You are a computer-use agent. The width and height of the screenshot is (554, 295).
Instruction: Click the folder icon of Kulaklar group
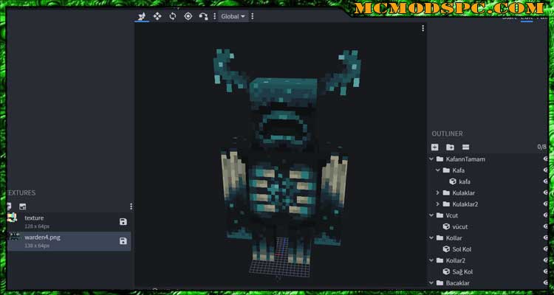[446, 192]
